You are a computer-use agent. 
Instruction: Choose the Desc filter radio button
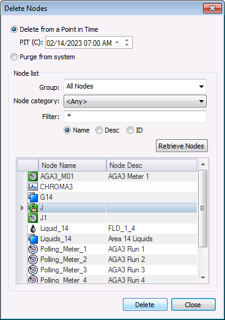(99, 130)
